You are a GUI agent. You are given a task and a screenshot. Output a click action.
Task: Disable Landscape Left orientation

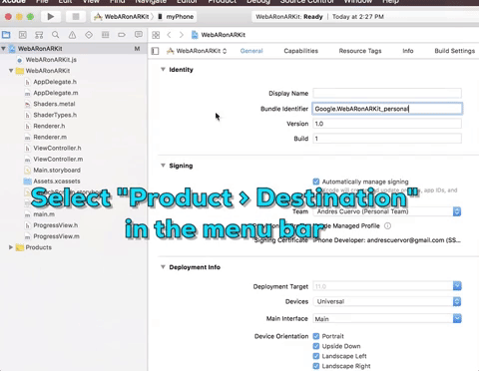(x=316, y=356)
